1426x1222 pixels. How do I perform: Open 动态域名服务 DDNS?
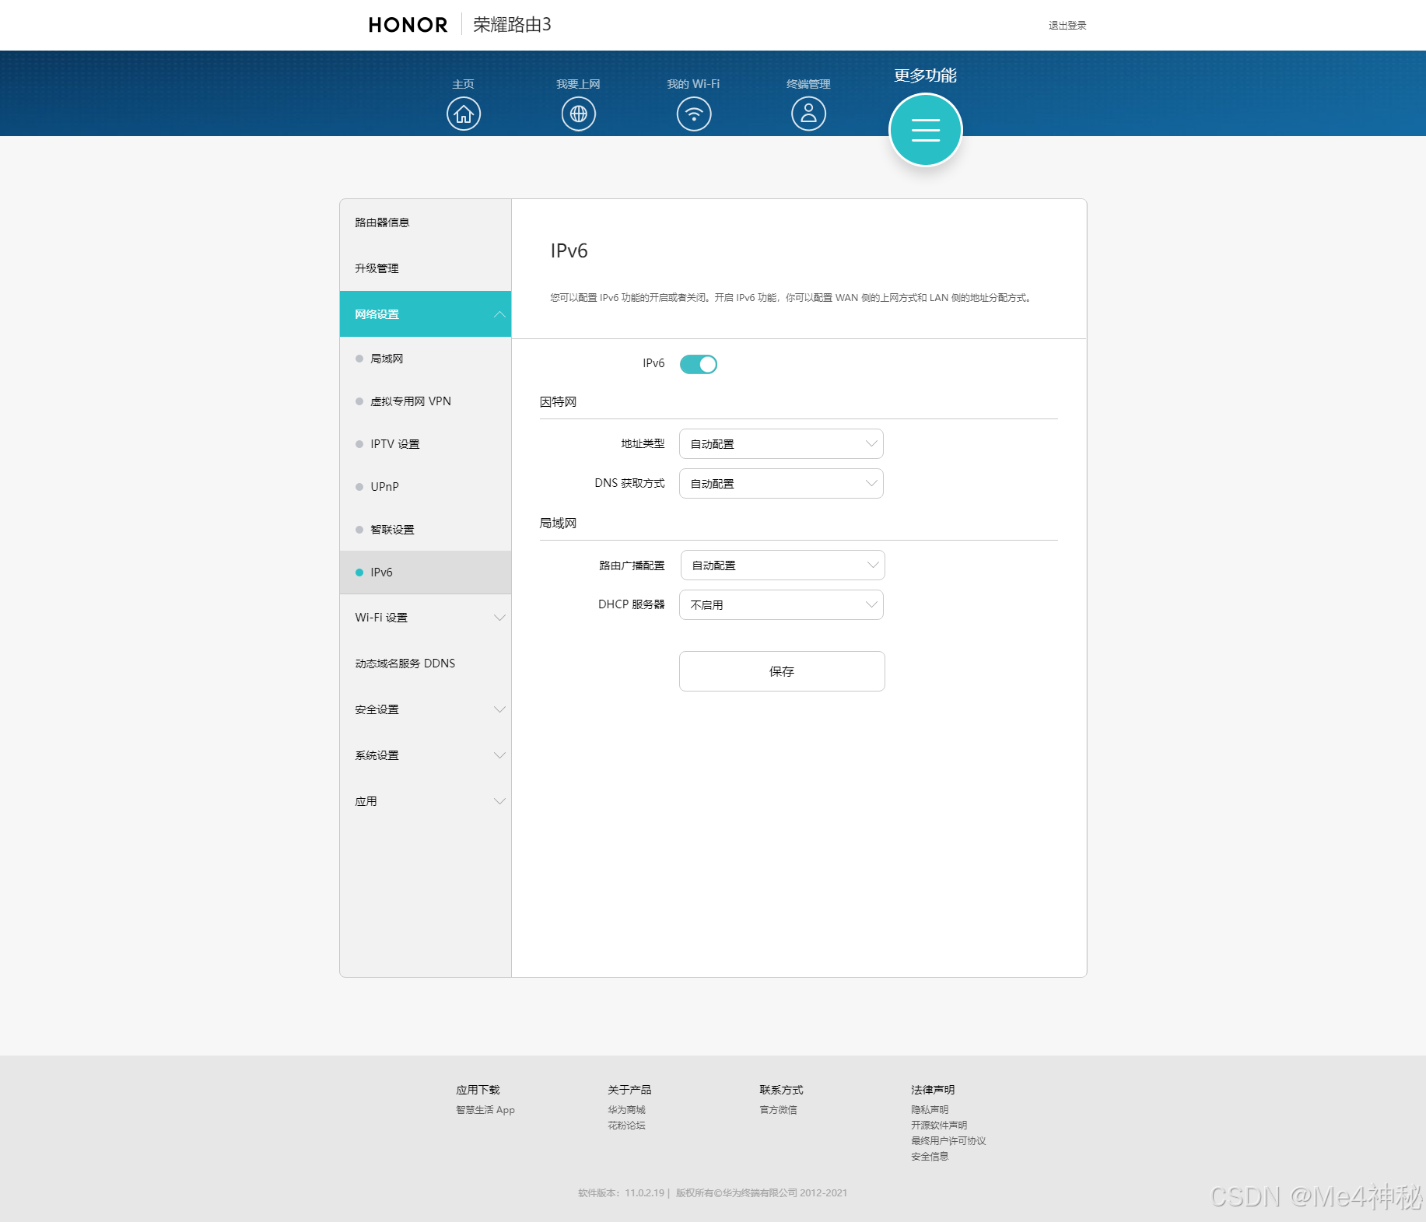pyautogui.click(x=426, y=664)
